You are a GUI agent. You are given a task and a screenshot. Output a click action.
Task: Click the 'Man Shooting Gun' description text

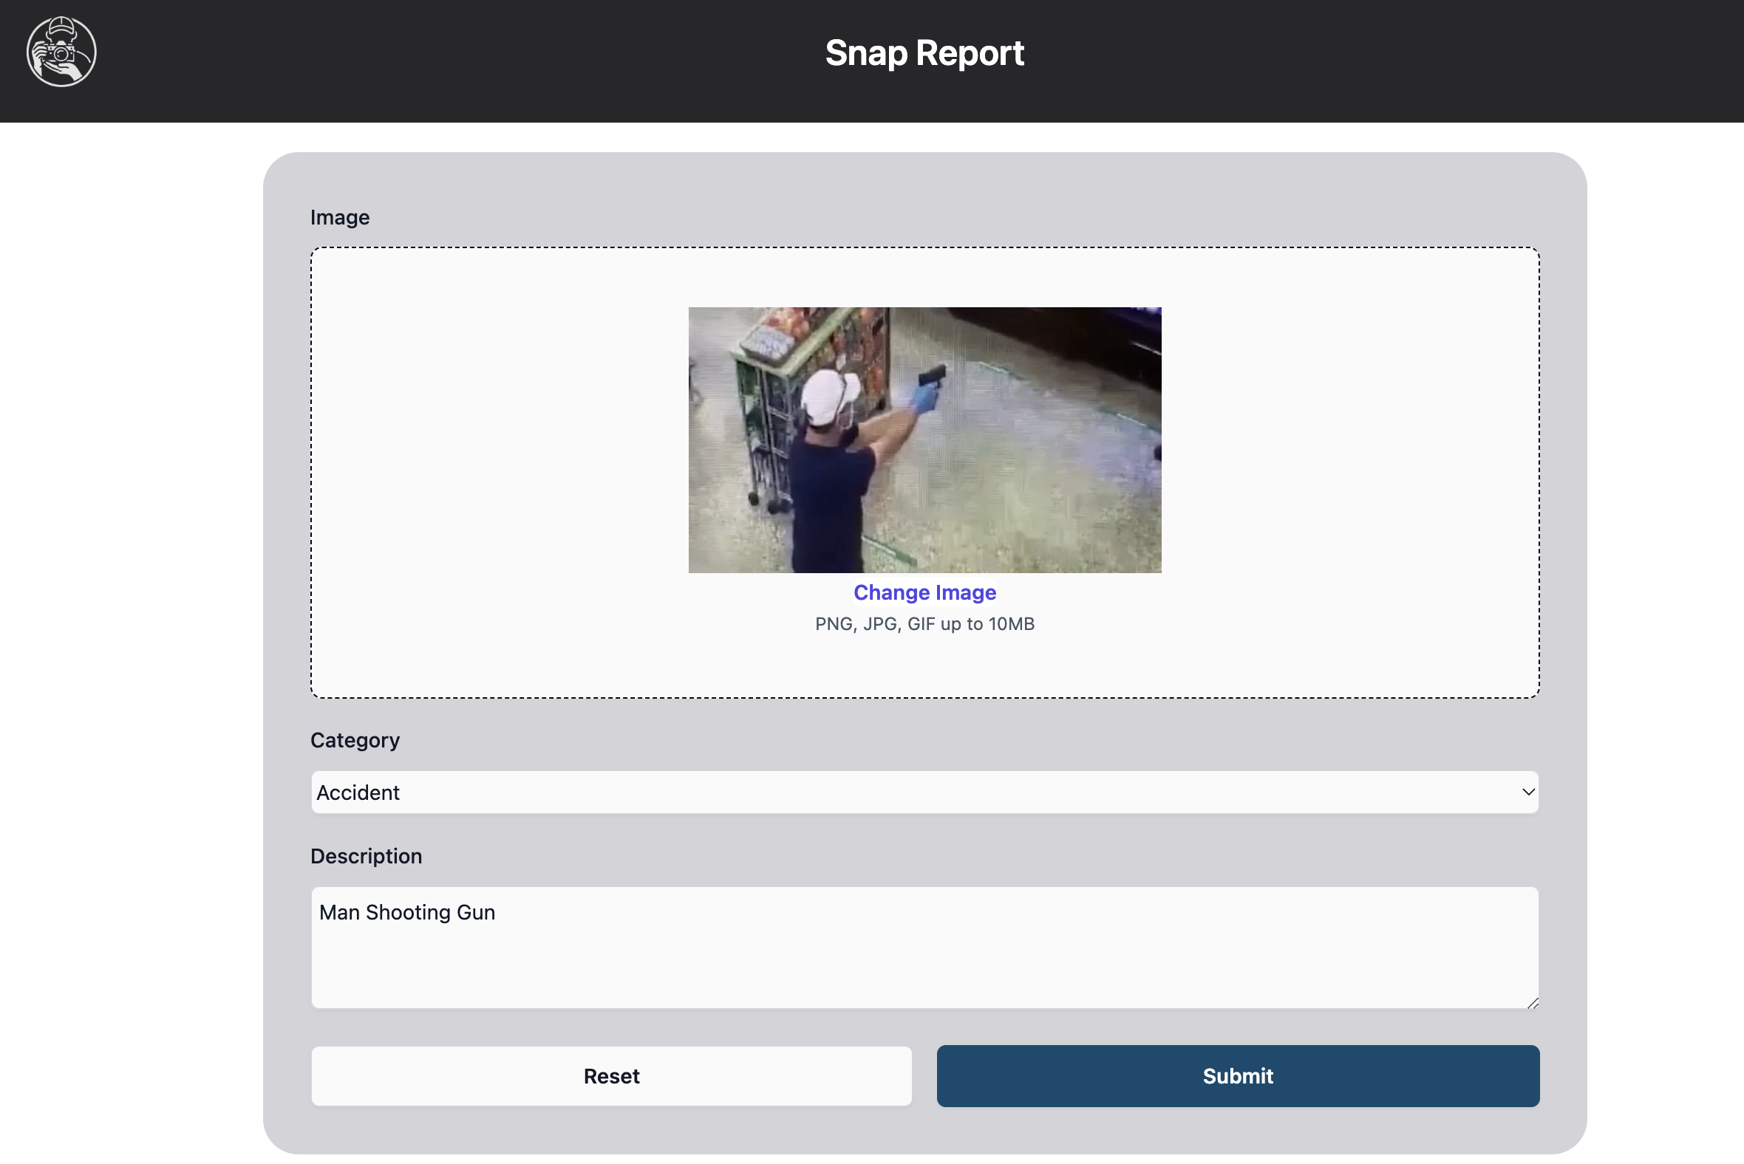(x=407, y=912)
